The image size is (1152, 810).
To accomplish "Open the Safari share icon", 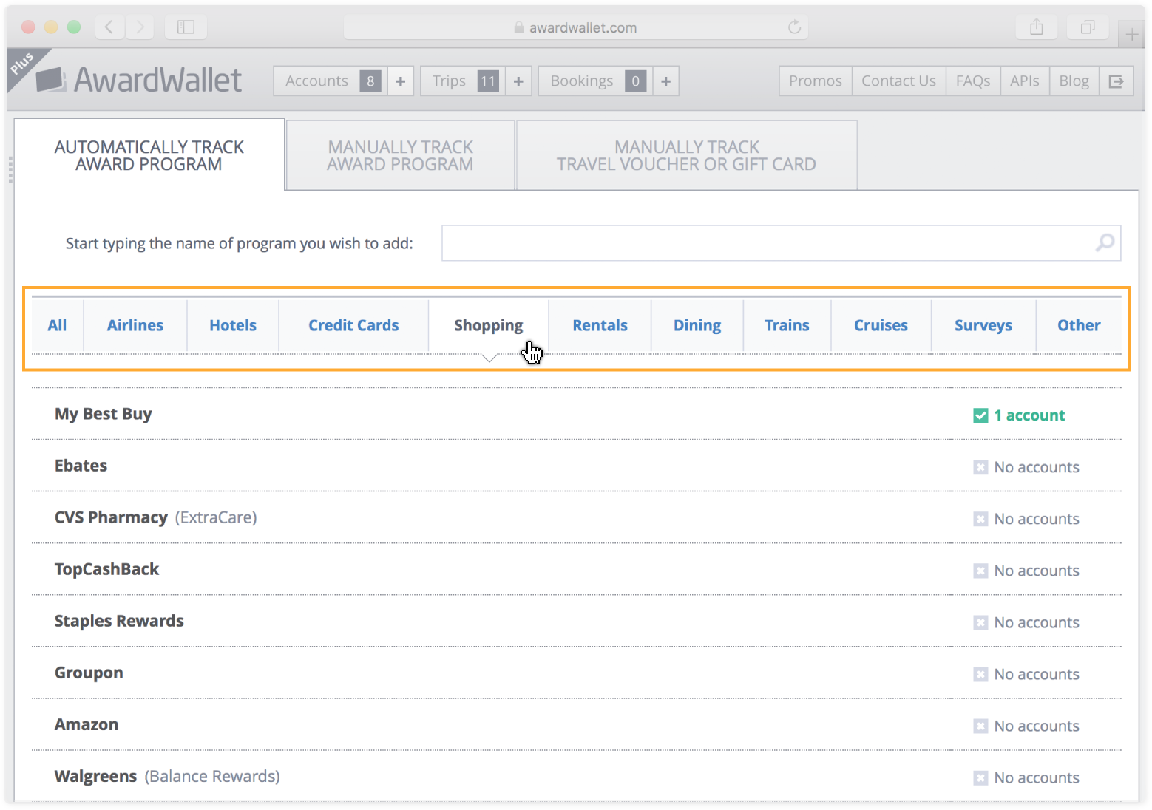I will pos(1037,27).
